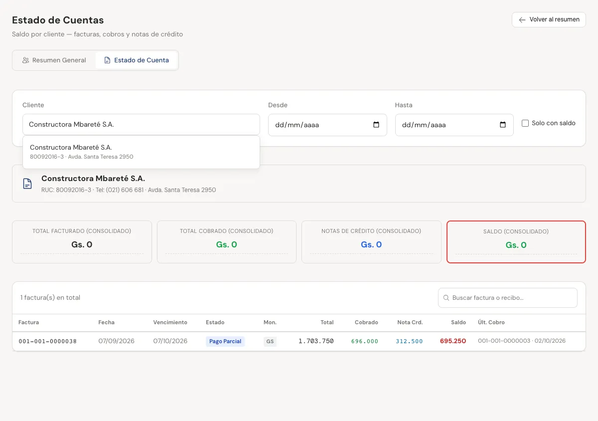Click the document icon on Estado de Cuenta tab
Viewport: 598px width, 421px height.
click(107, 60)
